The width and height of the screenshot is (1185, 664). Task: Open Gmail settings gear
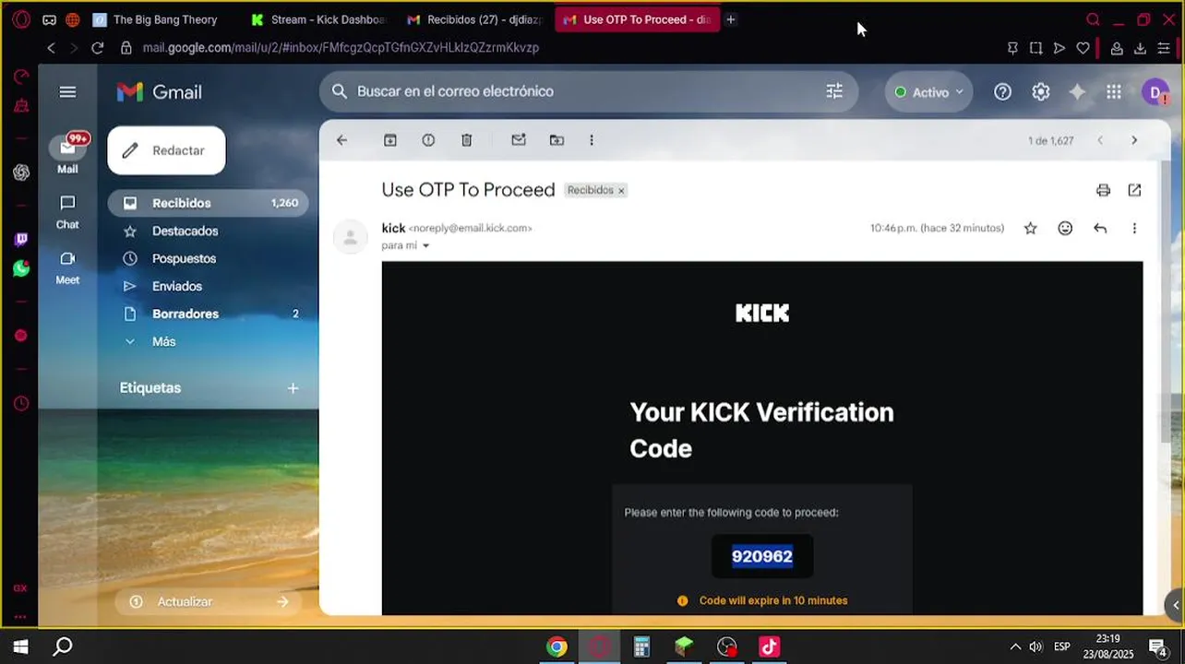(x=1041, y=91)
